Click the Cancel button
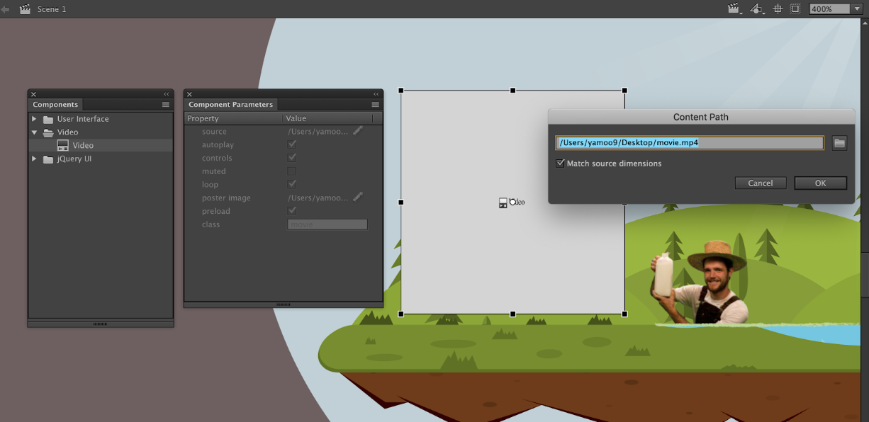The width and height of the screenshot is (869, 422). (761, 183)
